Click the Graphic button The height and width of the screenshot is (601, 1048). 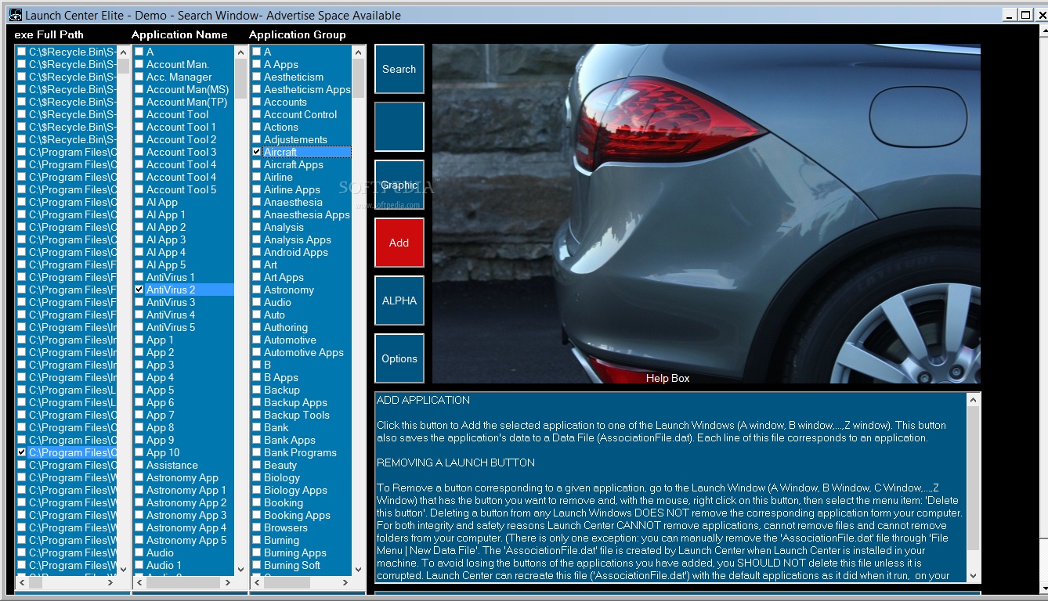[x=399, y=185]
